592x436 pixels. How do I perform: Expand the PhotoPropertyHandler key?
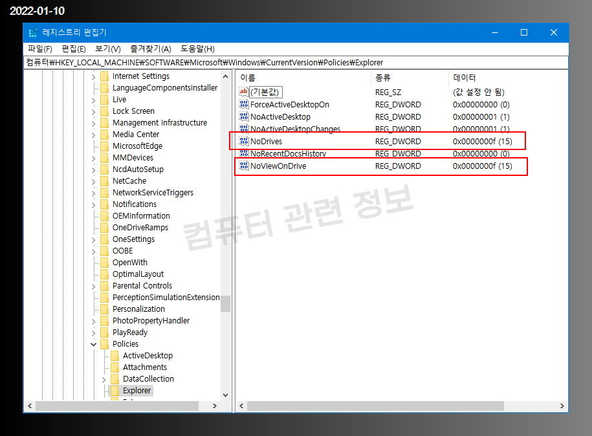point(94,322)
